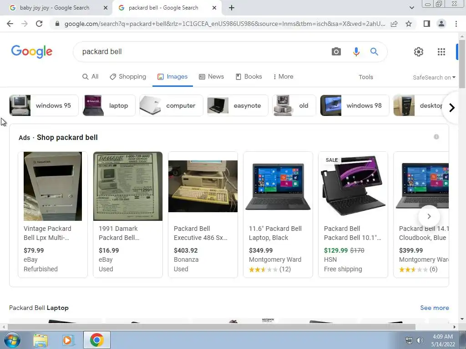Reload the current page
Screen dimensions: 466x349
coord(39,24)
